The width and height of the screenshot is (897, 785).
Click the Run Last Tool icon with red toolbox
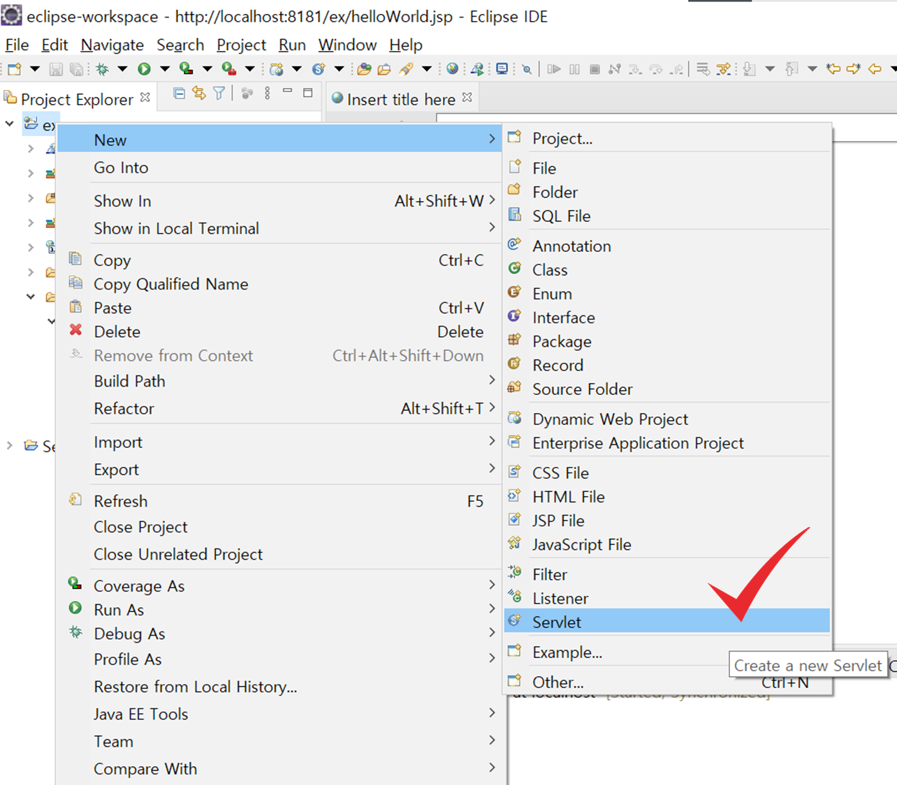(228, 68)
